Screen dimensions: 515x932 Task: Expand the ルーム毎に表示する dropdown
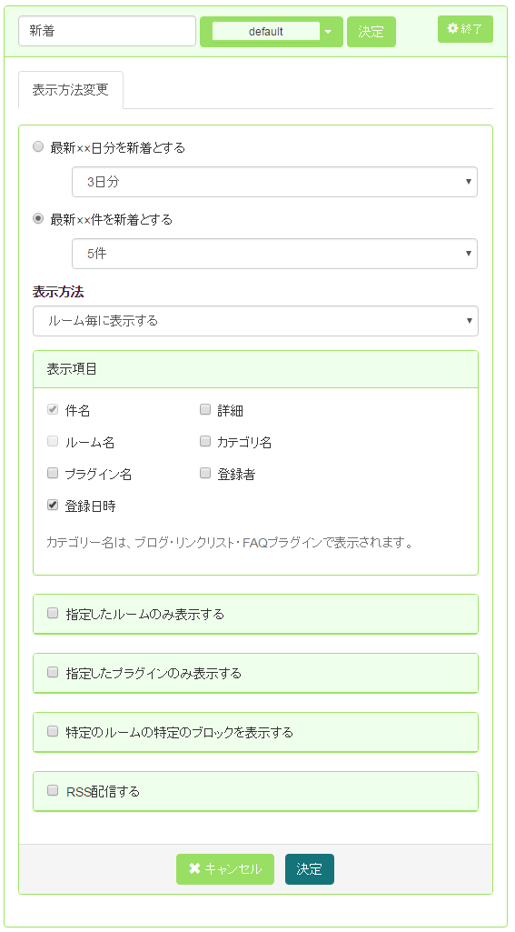click(x=255, y=321)
